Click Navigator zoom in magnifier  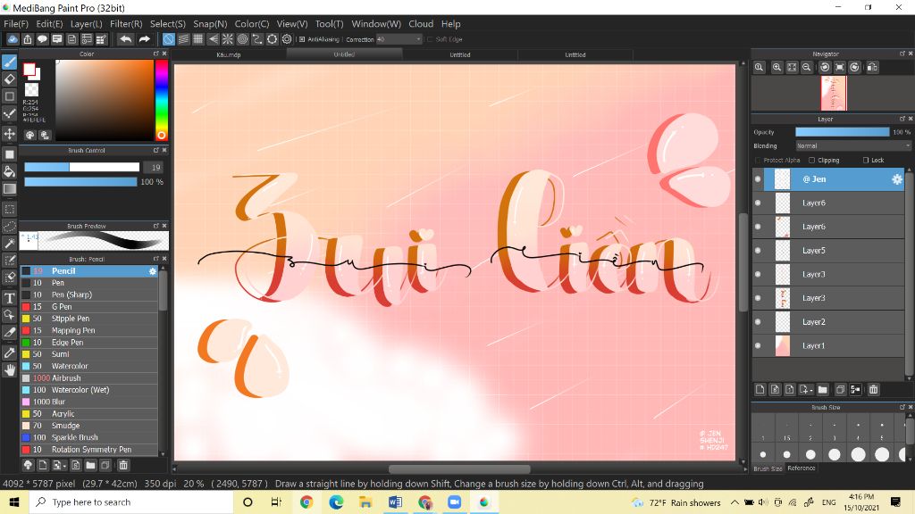tap(776, 67)
